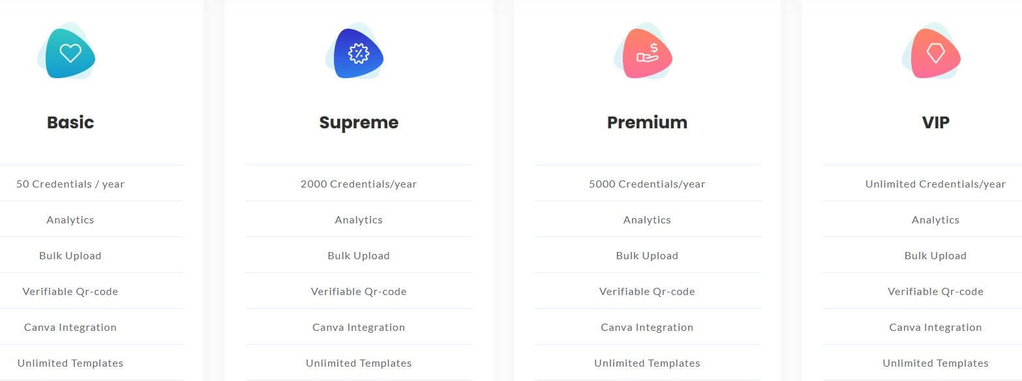Click the Supreme plan heading
The width and height of the screenshot is (1022, 381).
(359, 122)
